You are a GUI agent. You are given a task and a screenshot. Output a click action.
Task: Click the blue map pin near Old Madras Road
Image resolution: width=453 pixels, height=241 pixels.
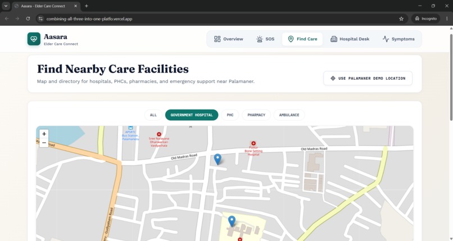coord(218,160)
